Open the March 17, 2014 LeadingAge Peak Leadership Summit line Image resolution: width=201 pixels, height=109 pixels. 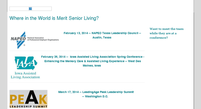tap(96, 92)
